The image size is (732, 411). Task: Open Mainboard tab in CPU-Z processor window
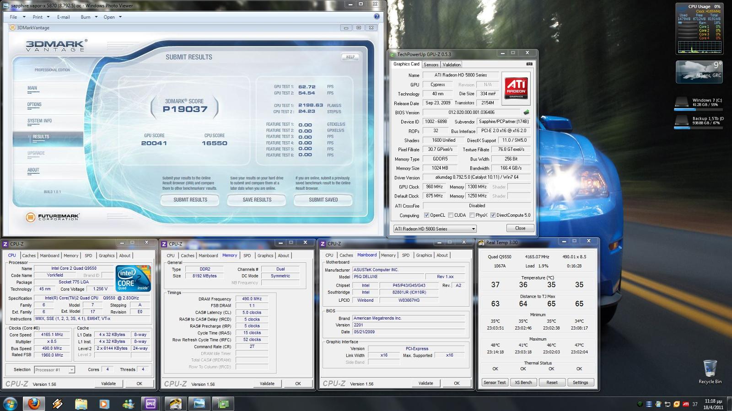coord(49,256)
